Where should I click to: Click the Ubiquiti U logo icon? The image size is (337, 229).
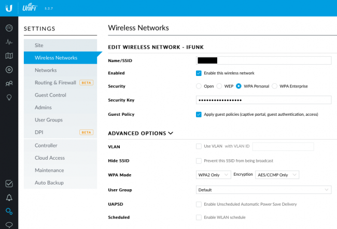pyautogui.click(x=9, y=8)
